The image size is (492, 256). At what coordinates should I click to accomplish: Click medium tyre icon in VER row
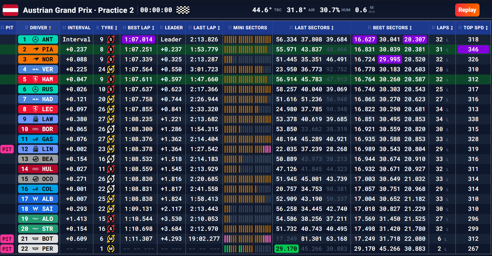point(111,69)
